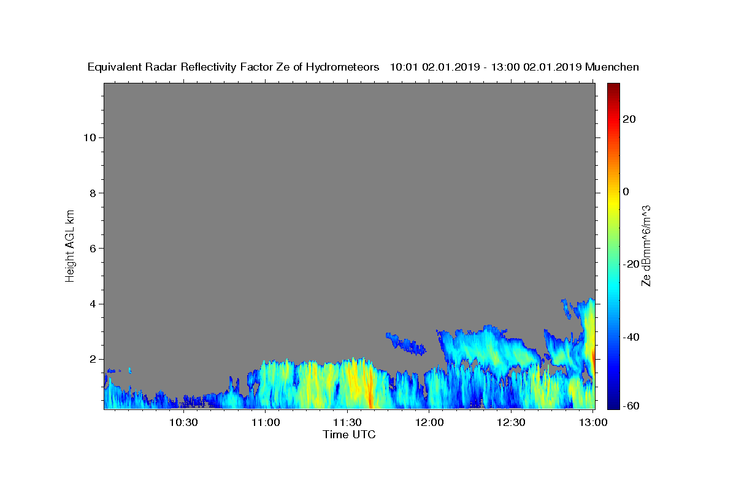736x491 pixels.
Task: Click the '11:30' time axis label
Action: click(x=347, y=422)
